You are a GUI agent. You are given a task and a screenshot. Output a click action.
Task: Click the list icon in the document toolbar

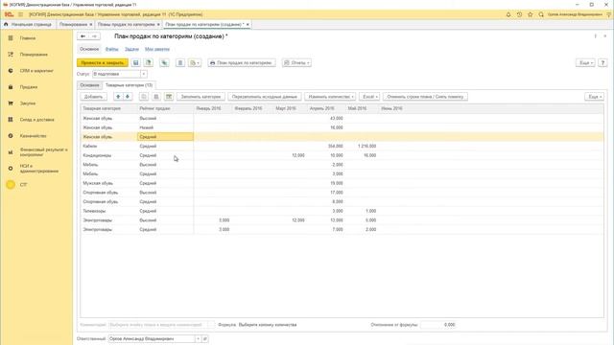point(180,62)
